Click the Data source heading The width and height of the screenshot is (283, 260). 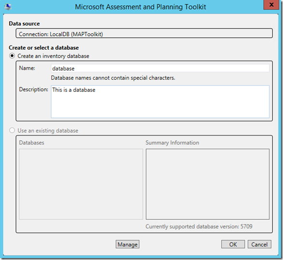(24, 24)
